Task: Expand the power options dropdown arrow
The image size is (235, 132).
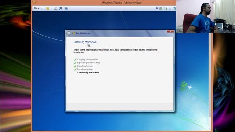Action: click(x=51, y=8)
